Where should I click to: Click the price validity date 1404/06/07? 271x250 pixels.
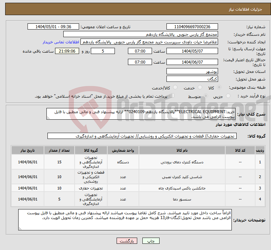[x=192, y=62]
